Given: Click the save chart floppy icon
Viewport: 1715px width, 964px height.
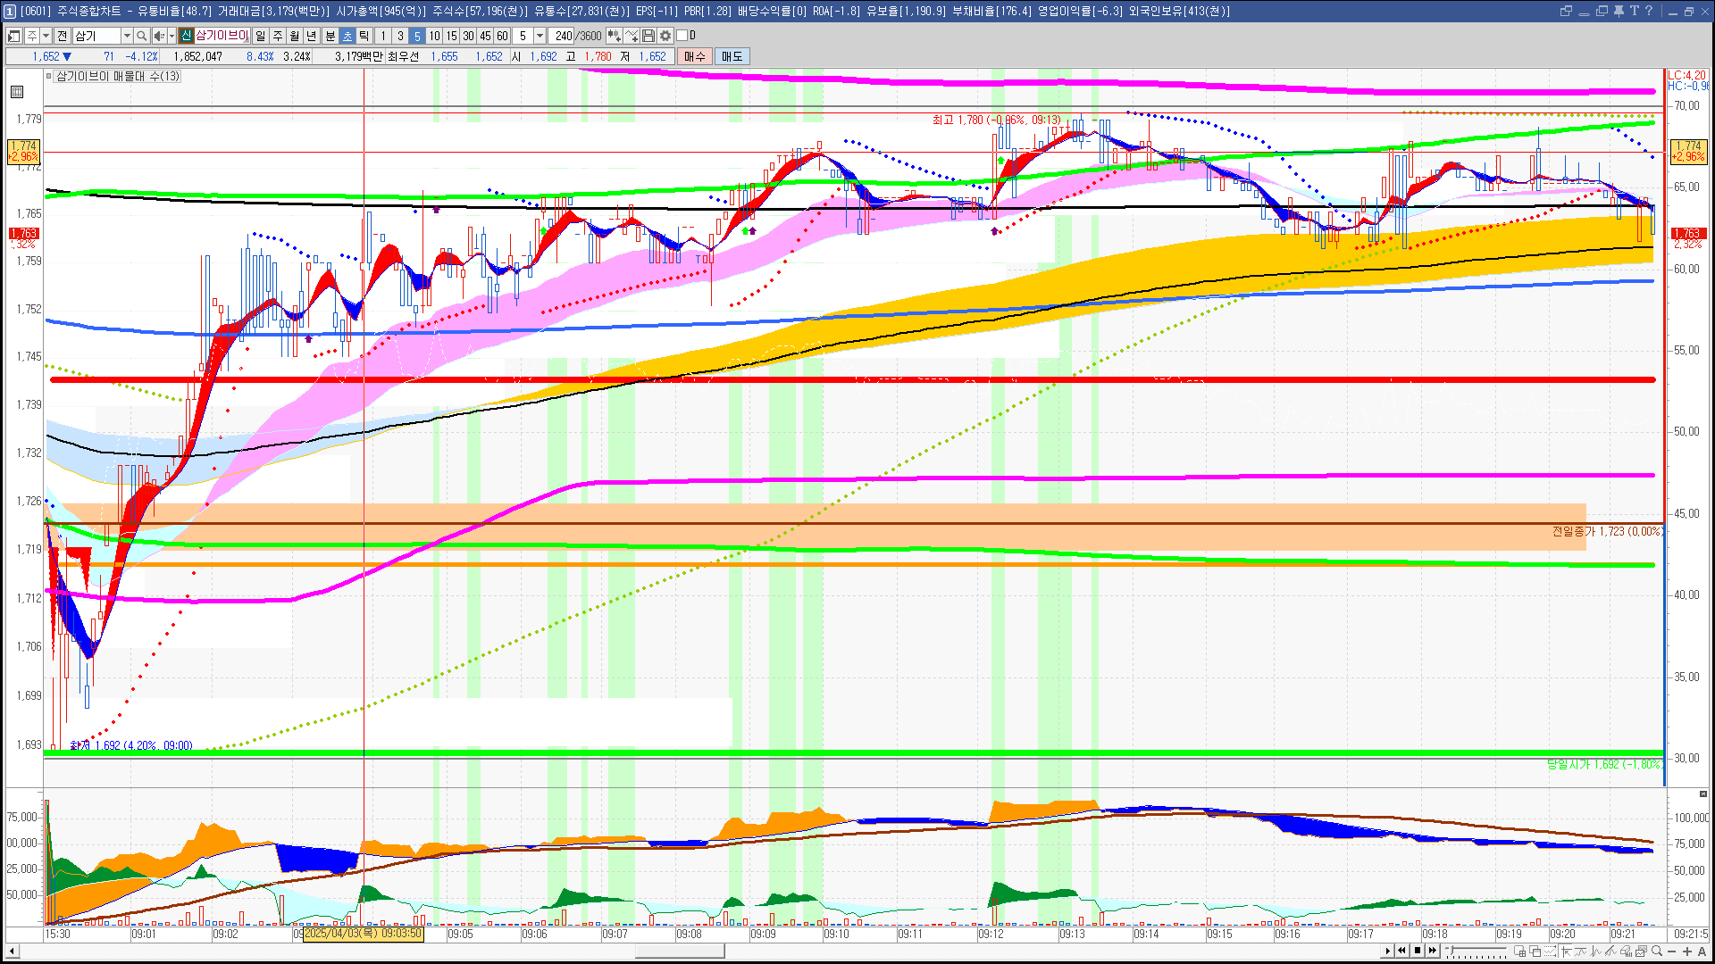Looking at the screenshot, I should [649, 36].
